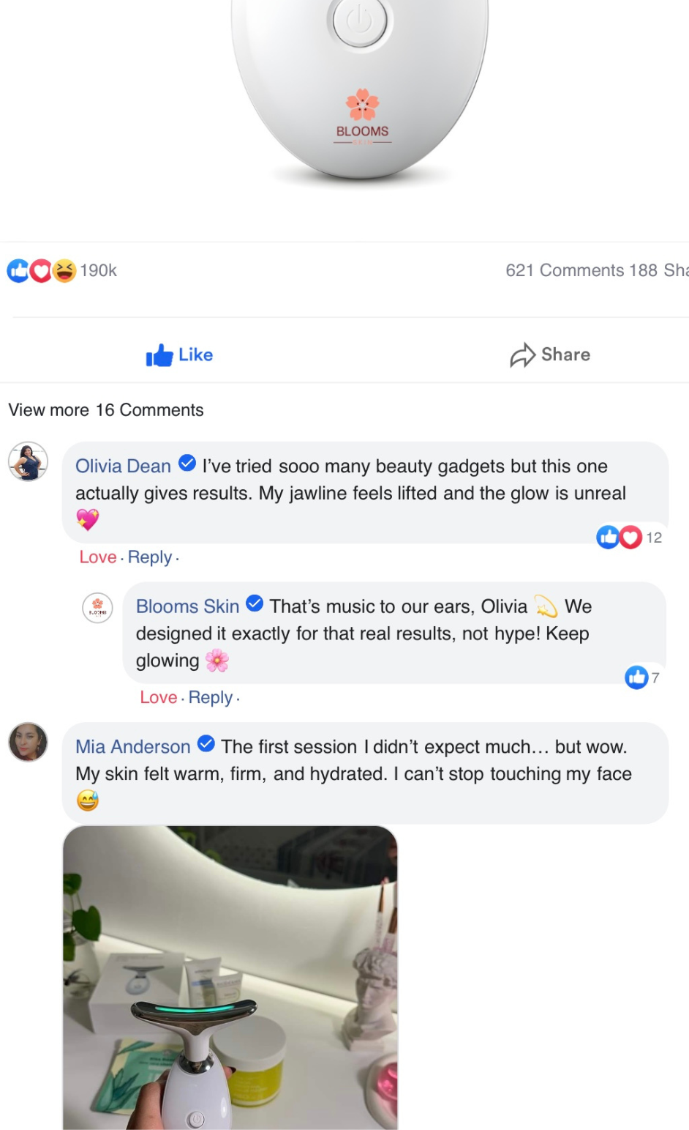689x1130 pixels.
Task: View the 12 reactions on Olivia's comment
Action: click(x=630, y=538)
